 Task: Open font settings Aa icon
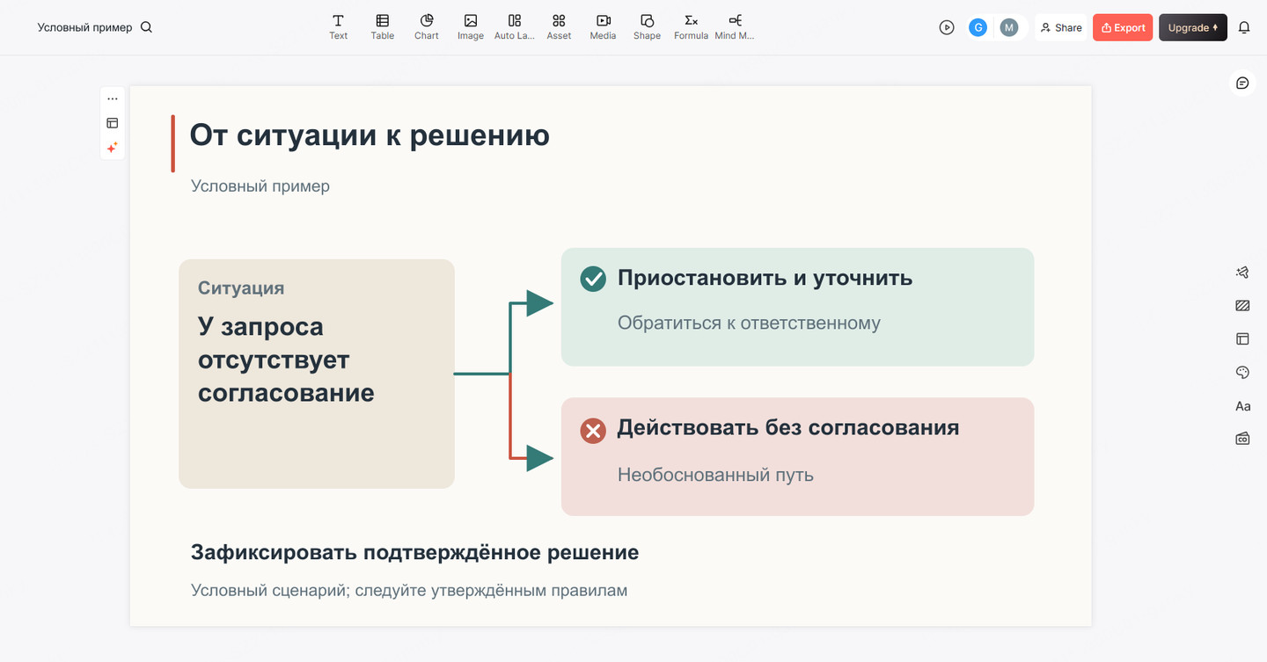(x=1242, y=406)
